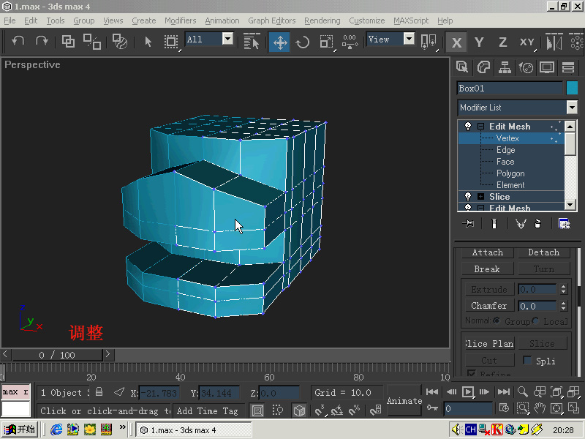This screenshot has height=439, width=585.
Task: Click the Slice Plane button
Action: click(x=490, y=343)
